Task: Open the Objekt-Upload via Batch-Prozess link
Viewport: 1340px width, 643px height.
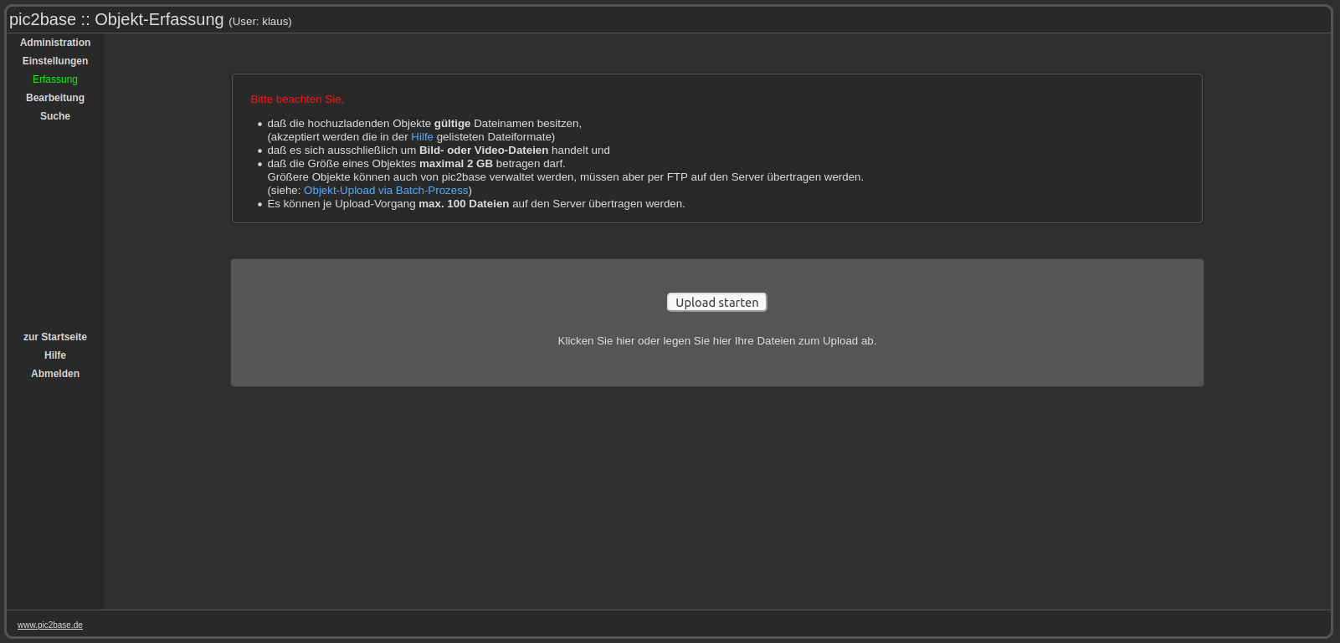Action: pos(386,191)
